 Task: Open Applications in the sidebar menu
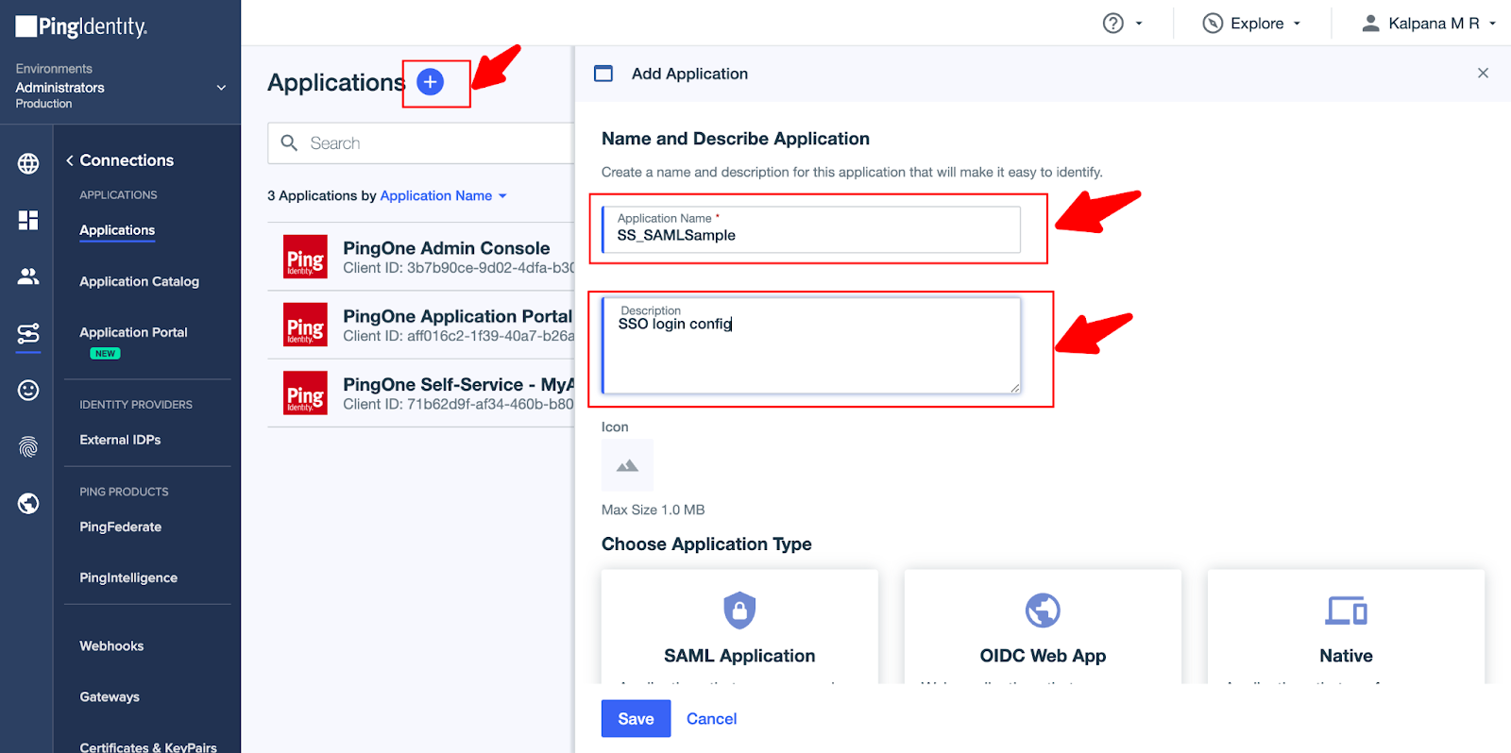pyautogui.click(x=117, y=230)
